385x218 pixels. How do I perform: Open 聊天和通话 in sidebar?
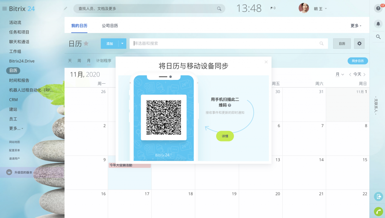(x=19, y=42)
